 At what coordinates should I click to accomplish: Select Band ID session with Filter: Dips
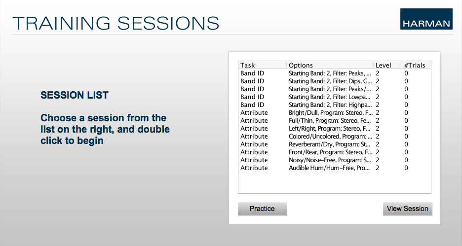tap(335, 81)
